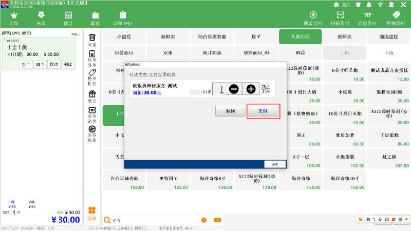
Task: Click 减 1 on the order item
Action: click(x=40, y=65)
